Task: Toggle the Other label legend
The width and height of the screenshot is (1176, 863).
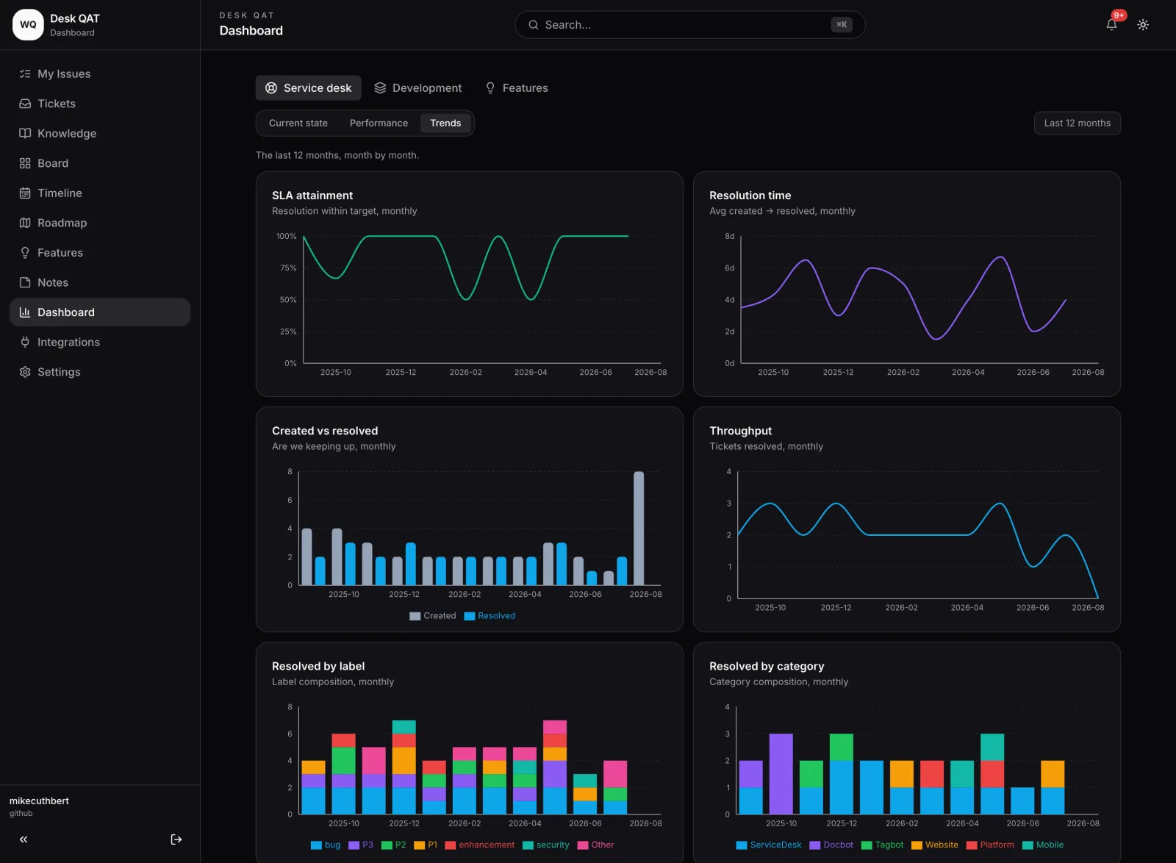Action: pos(595,845)
